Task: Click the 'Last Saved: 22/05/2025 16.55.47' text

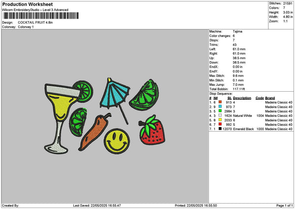Action: tap(97, 206)
